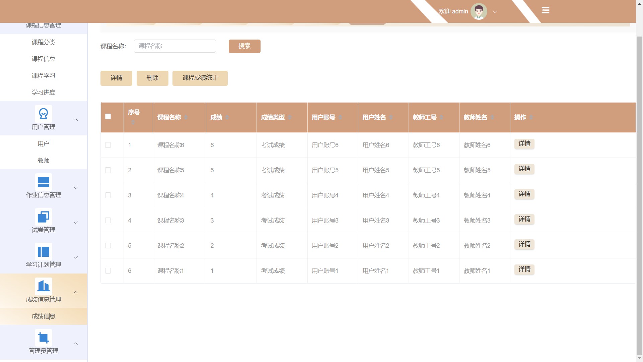This screenshot has height=362, width=643.
Task: Focus the 课程名称 search input field
Action: click(175, 46)
